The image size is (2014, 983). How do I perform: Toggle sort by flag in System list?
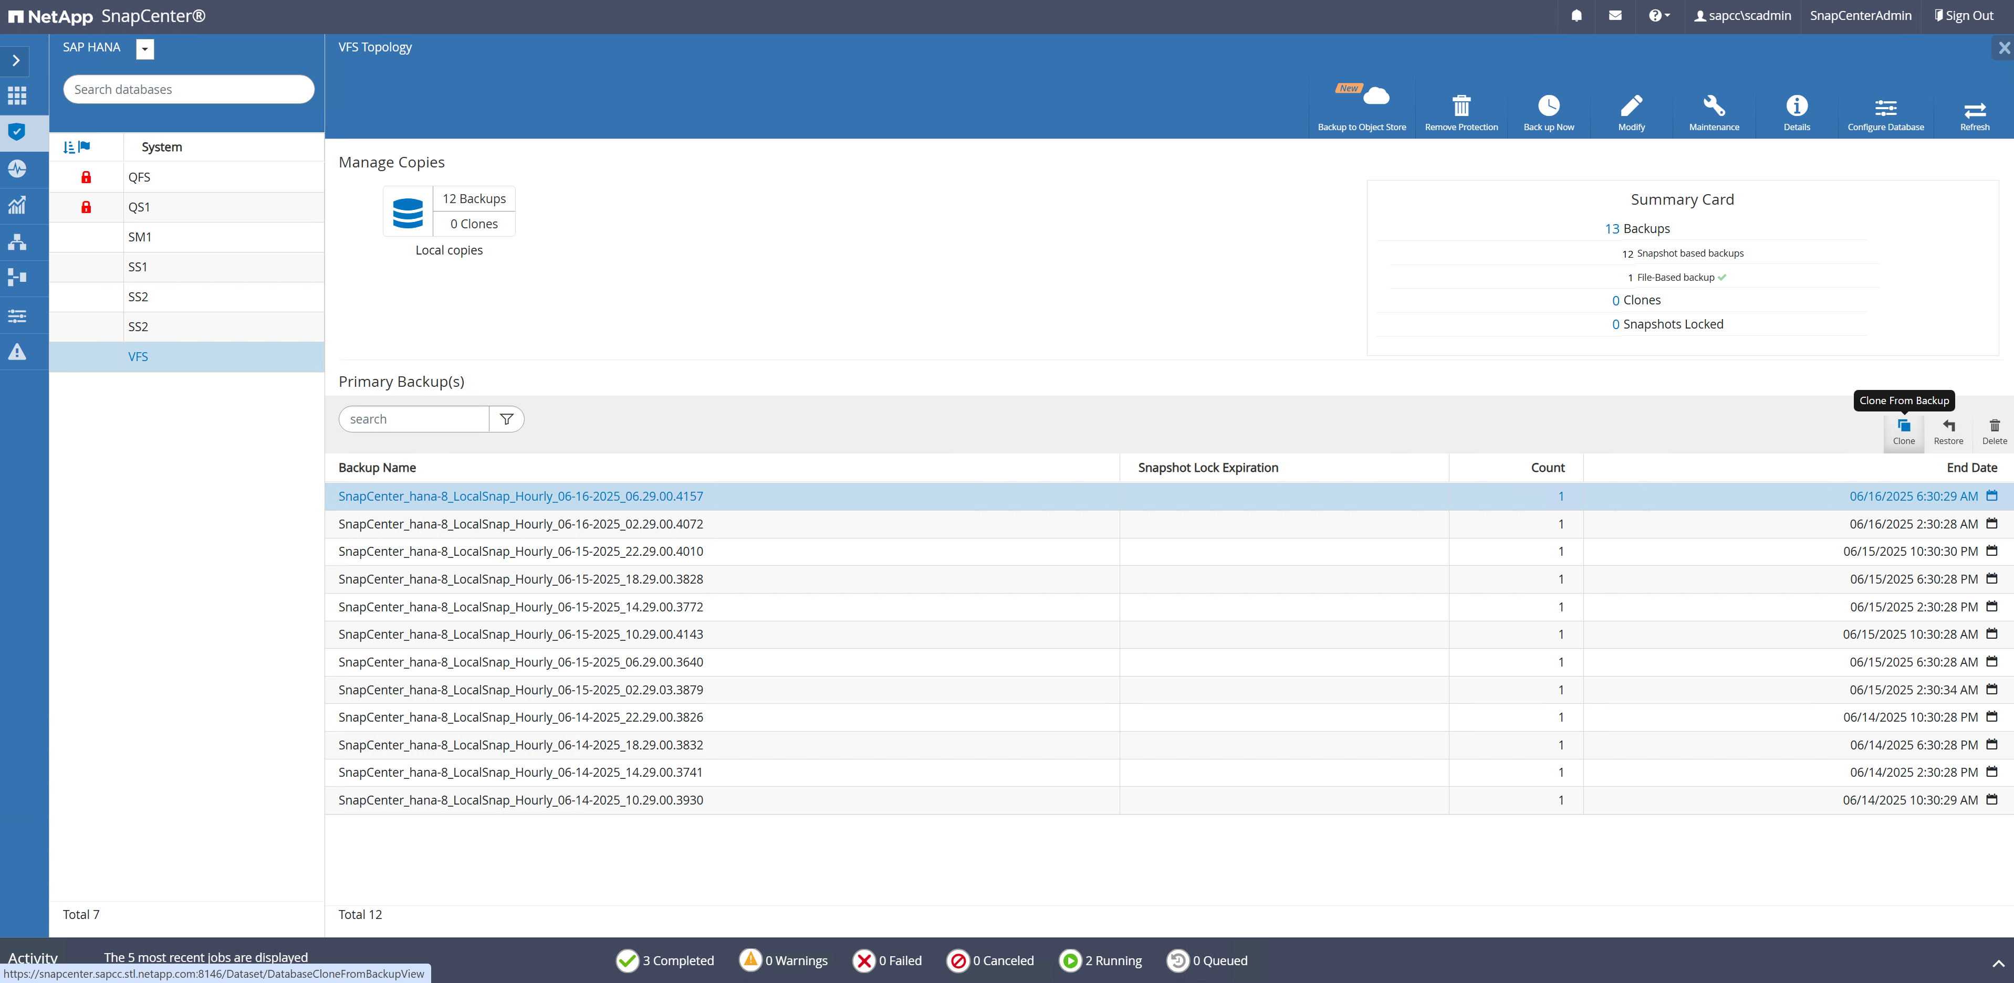point(77,147)
